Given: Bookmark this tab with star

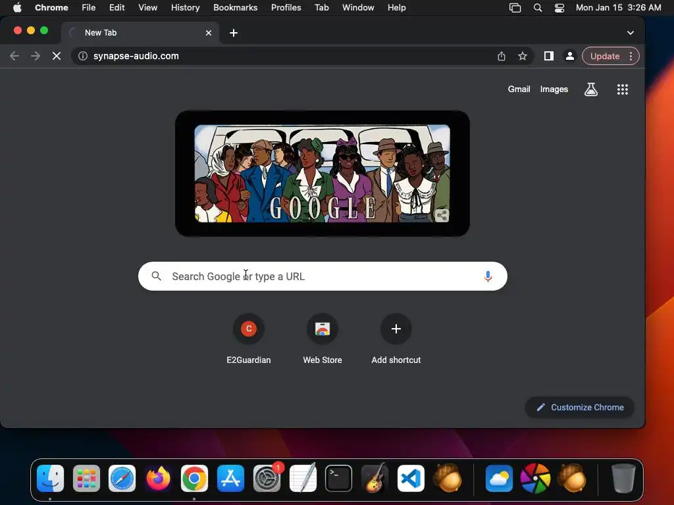Looking at the screenshot, I should 522,56.
